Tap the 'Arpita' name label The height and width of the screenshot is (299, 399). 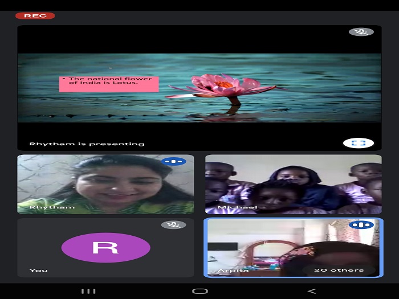pyautogui.click(x=233, y=271)
